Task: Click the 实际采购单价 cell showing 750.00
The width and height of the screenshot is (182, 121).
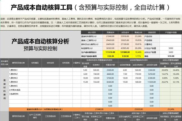Action: pyautogui.click(x=138, y=74)
